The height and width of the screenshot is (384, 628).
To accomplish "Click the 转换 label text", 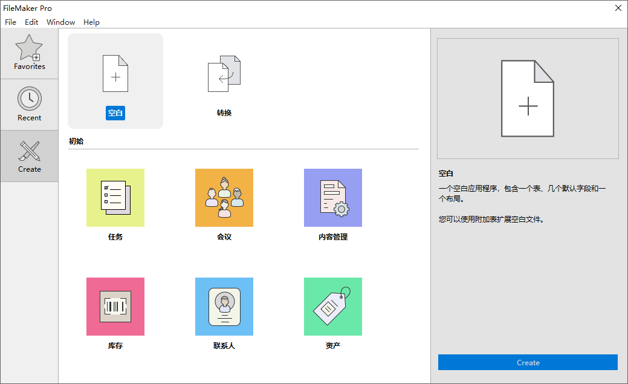I will tap(224, 113).
